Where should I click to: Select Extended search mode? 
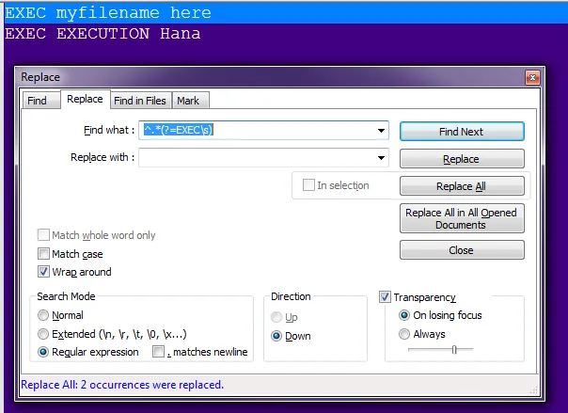[x=43, y=334]
